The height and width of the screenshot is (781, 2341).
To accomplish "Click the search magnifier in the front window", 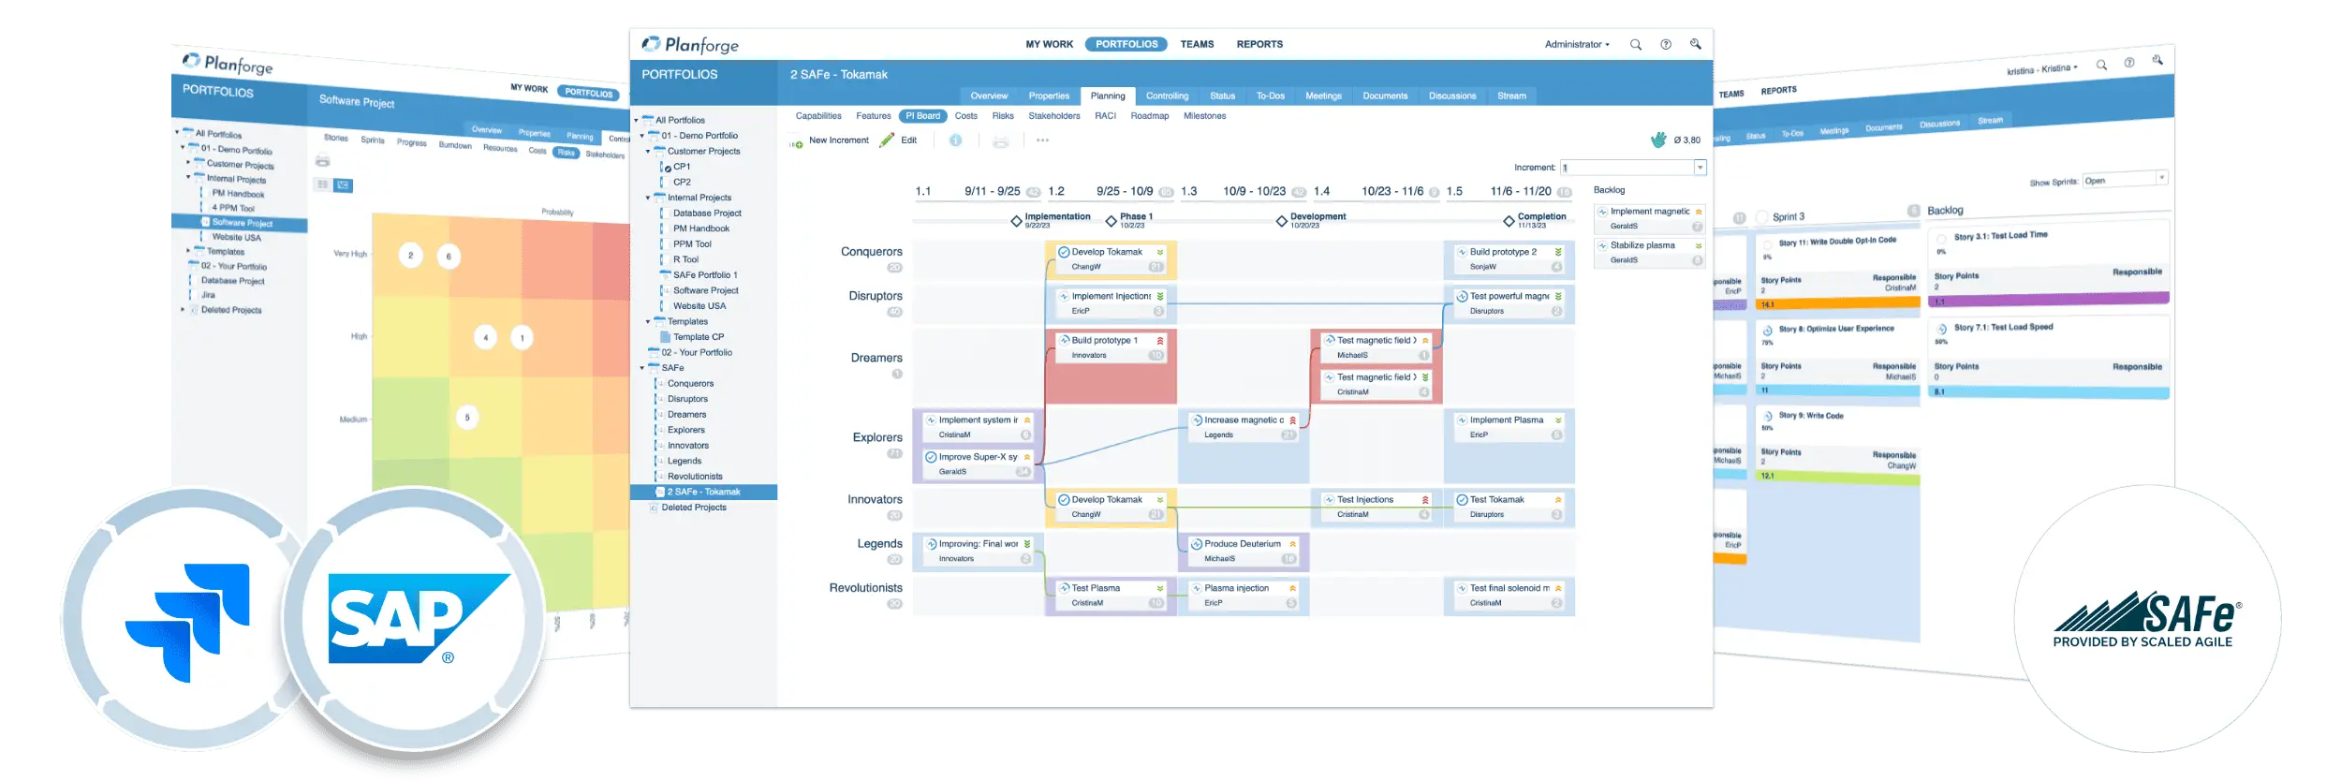I will [x=1635, y=44].
